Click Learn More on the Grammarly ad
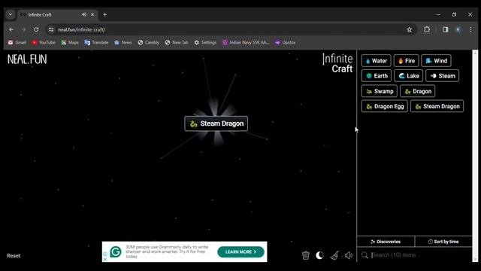 (240, 251)
